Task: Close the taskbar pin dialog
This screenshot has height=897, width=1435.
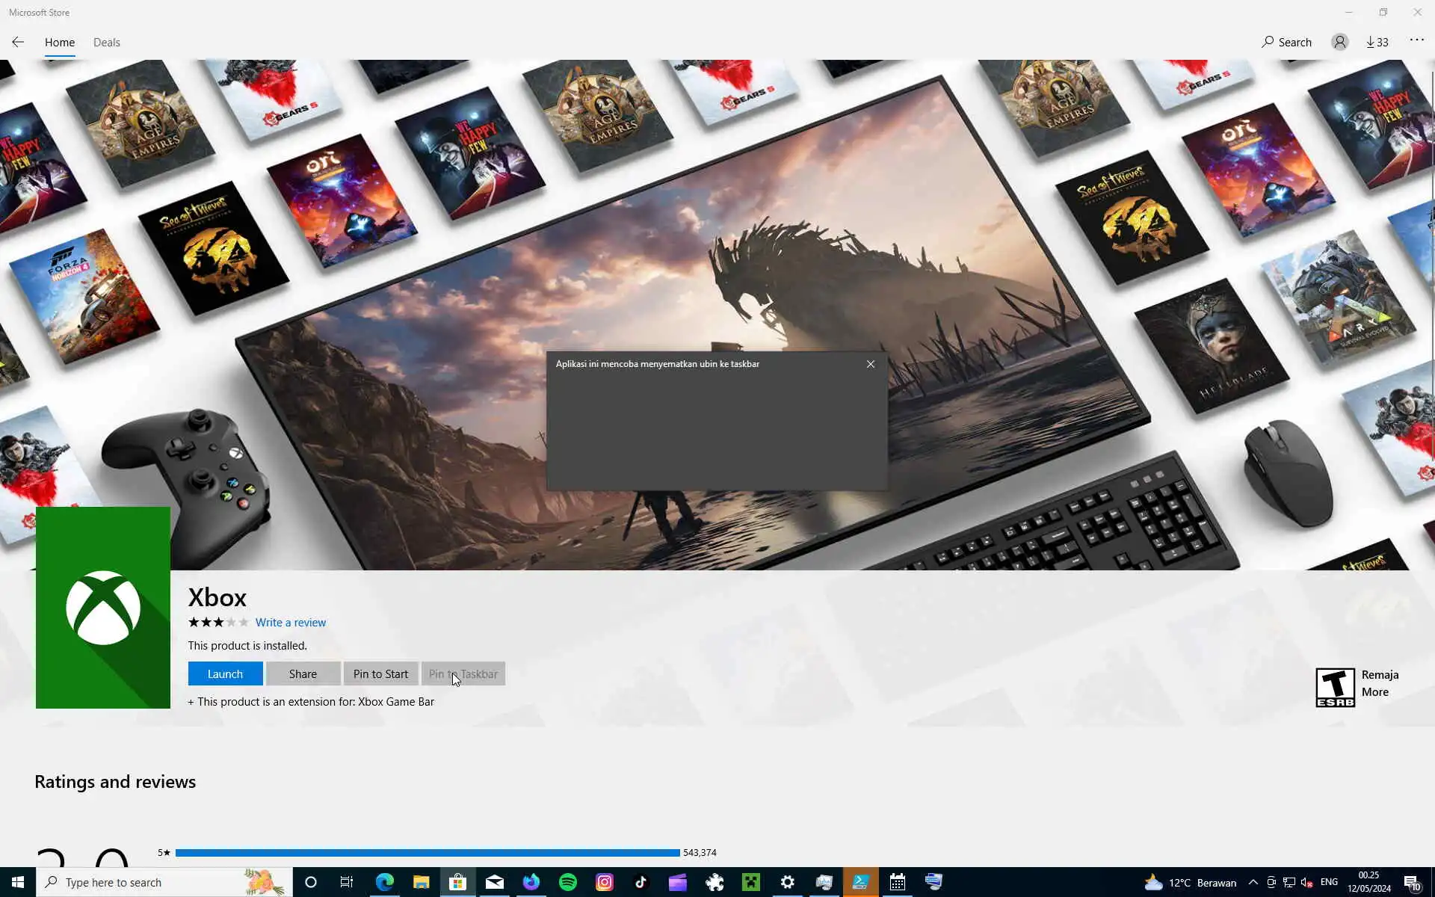Action: point(870,364)
